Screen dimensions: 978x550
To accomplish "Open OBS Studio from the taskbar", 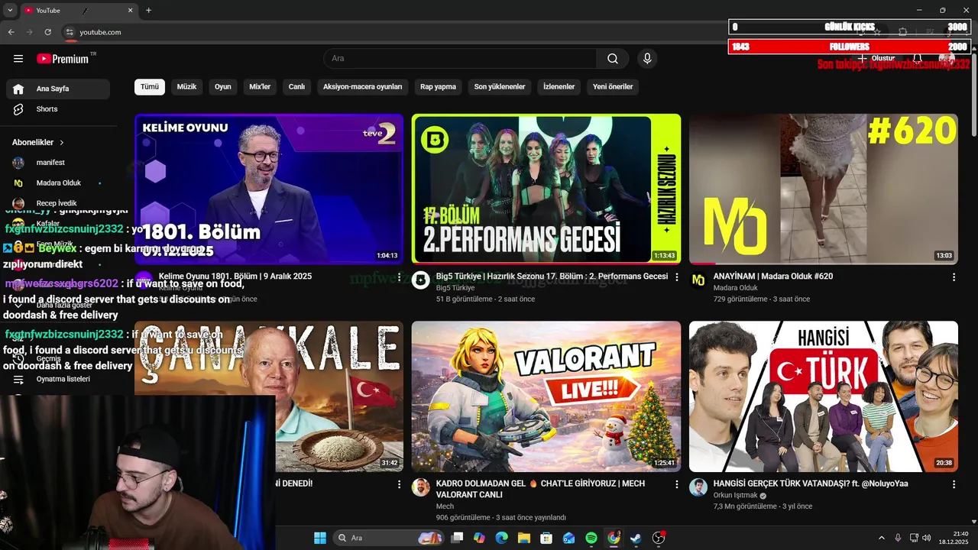I will click(659, 538).
